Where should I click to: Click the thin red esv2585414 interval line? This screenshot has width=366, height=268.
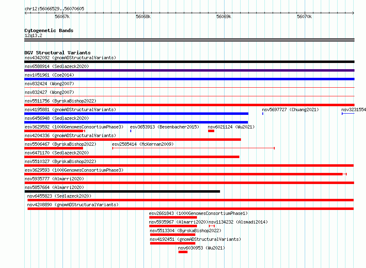click(x=194, y=148)
